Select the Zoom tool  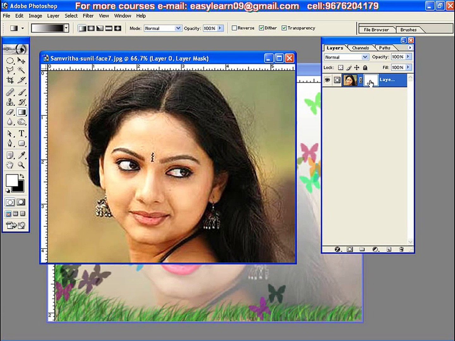click(21, 165)
